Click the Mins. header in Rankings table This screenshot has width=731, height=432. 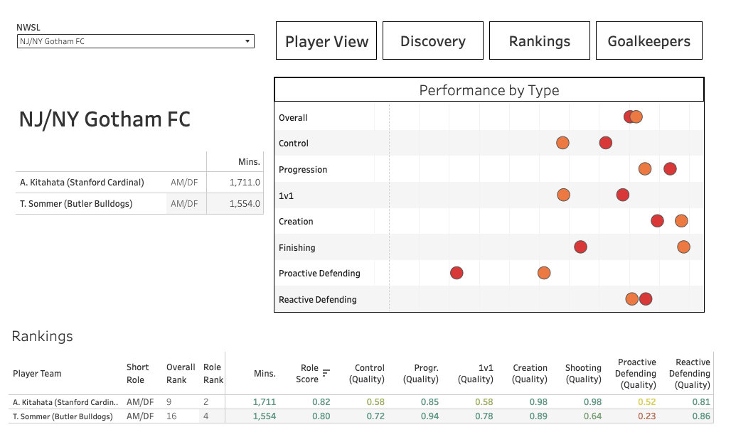pos(265,373)
